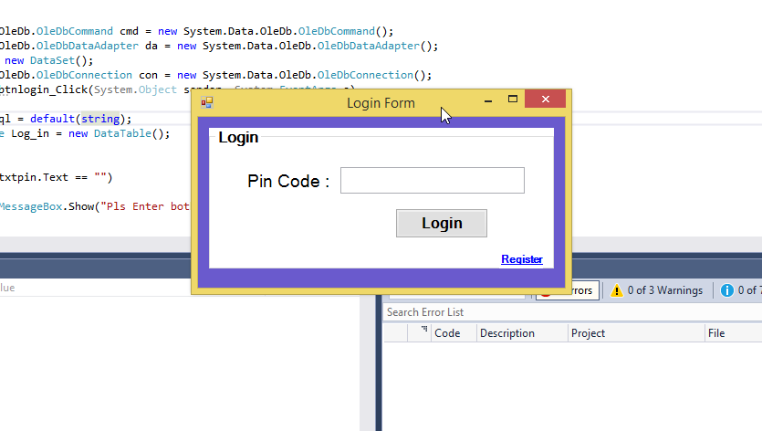This screenshot has height=431, width=762.
Task: Click the Login Form window icon
Action: (207, 103)
